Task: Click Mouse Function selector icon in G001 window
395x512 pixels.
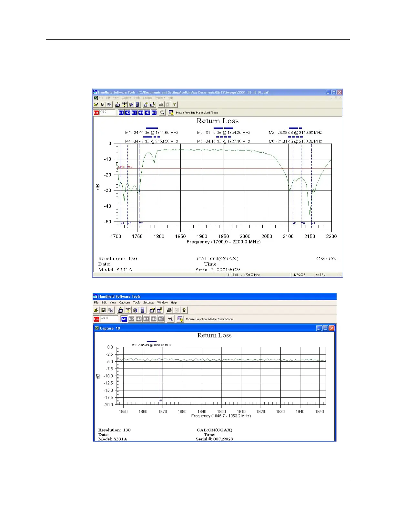Action: coord(171,112)
